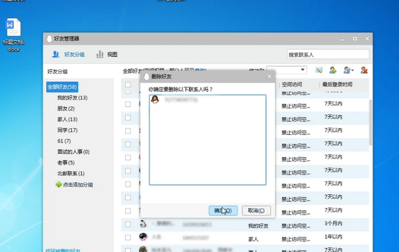Toggle the select-all header checkbox

(x=128, y=84)
